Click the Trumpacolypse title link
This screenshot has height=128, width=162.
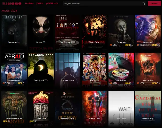click(x=67, y=80)
